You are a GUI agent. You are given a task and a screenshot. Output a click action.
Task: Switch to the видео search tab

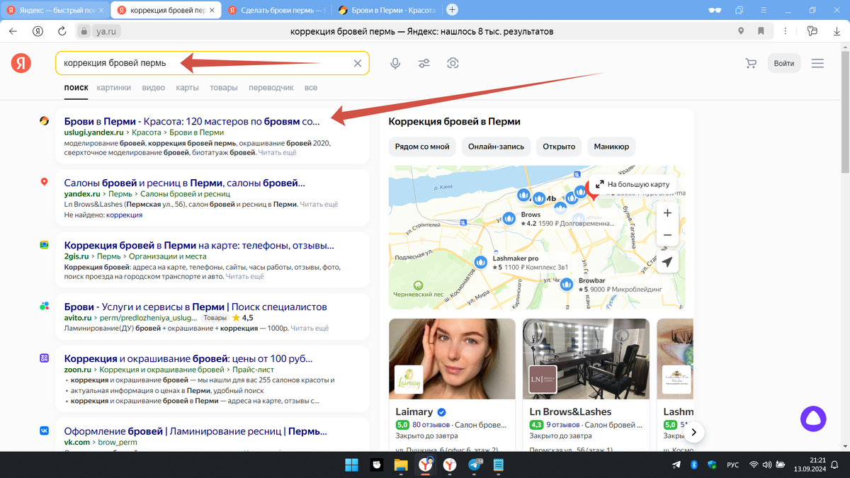[153, 88]
